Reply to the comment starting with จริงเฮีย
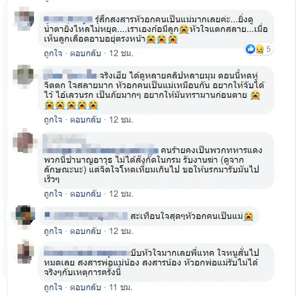The width and height of the screenshot is (298, 297). (85, 120)
